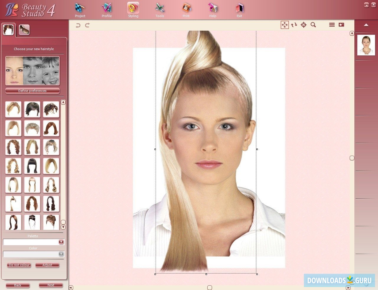Select the crosshair target tool

pyautogui.click(x=304, y=25)
